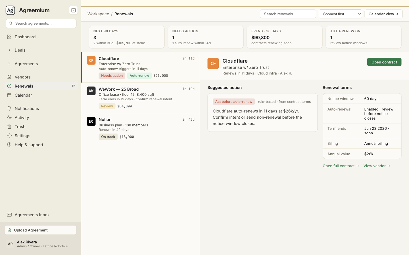
Task: Click the Spend · 30 Days card
Action: click(x=285, y=37)
